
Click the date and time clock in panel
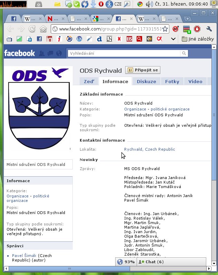click(x=181, y=4)
